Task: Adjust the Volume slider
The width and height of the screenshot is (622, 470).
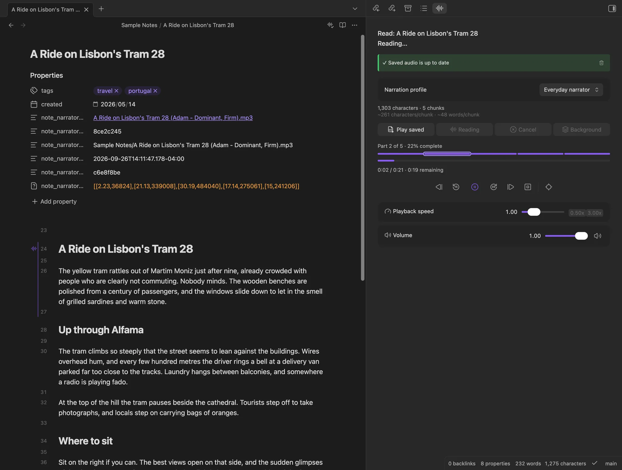Action: click(566, 236)
